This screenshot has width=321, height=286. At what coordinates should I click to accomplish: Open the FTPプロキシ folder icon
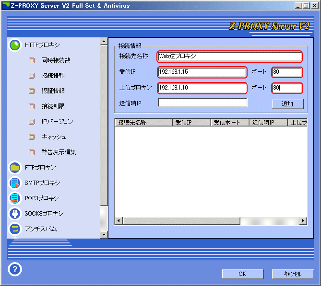(x=15, y=167)
